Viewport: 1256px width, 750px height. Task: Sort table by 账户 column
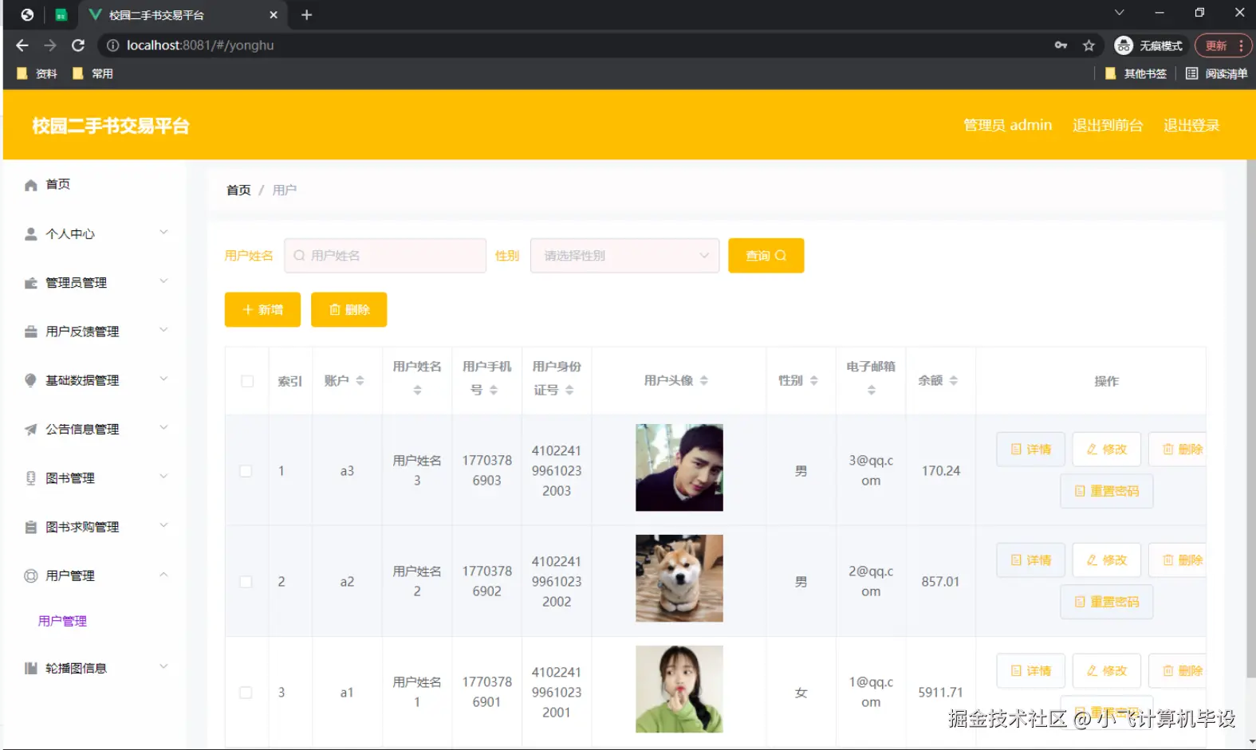(360, 381)
